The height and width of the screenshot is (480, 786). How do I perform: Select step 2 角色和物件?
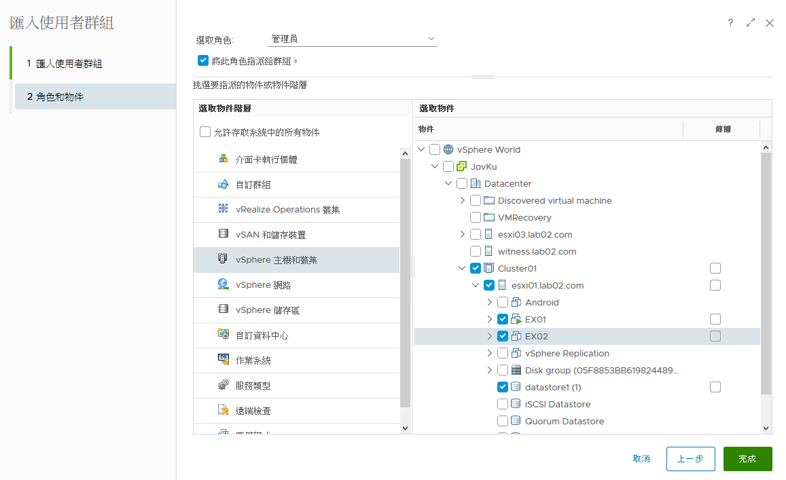pos(95,96)
